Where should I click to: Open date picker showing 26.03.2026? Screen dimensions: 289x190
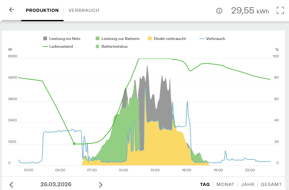pos(56,184)
